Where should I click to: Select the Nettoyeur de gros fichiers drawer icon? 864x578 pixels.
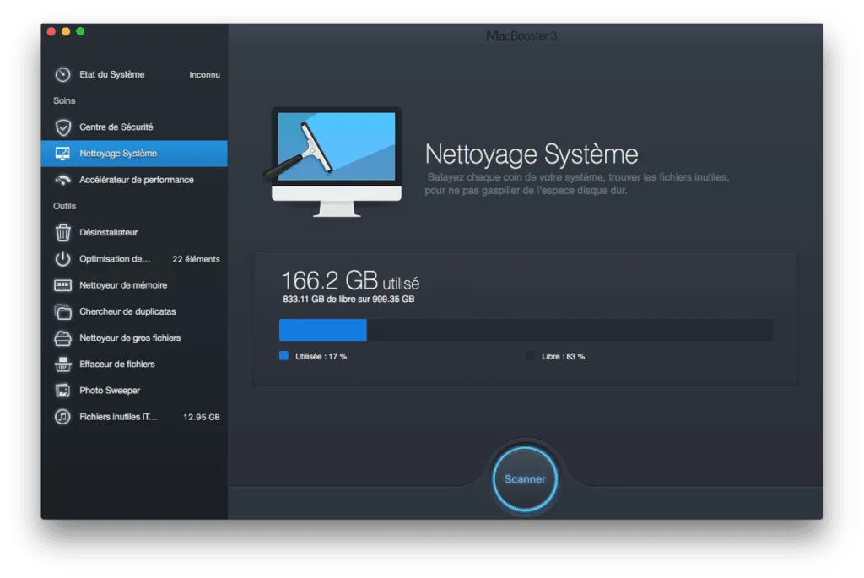[x=63, y=338]
